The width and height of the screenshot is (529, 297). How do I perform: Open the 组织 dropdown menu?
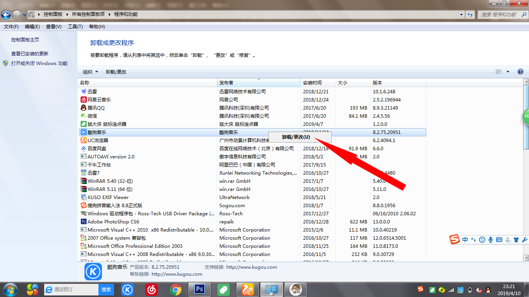(x=90, y=71)
